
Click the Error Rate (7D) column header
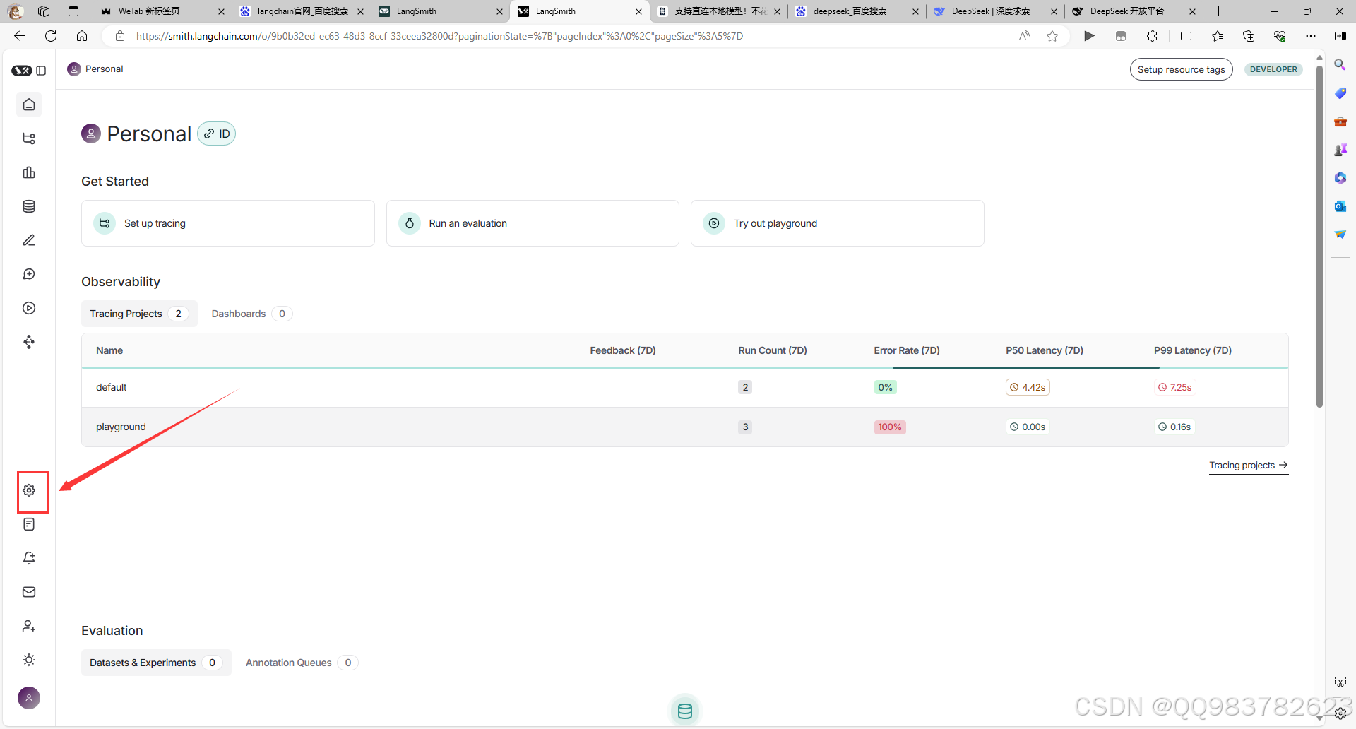907,350
